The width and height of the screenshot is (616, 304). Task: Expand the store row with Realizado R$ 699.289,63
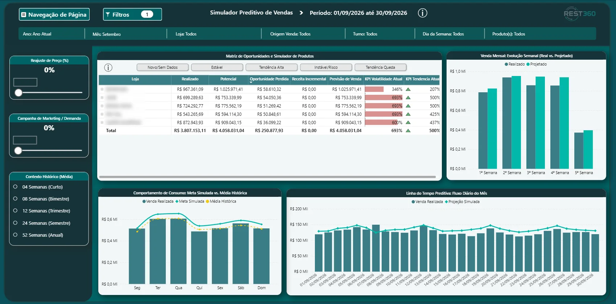[x=102, y=97]
